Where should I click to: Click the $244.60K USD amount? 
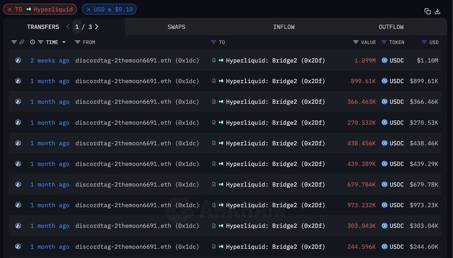coord(424,247)
